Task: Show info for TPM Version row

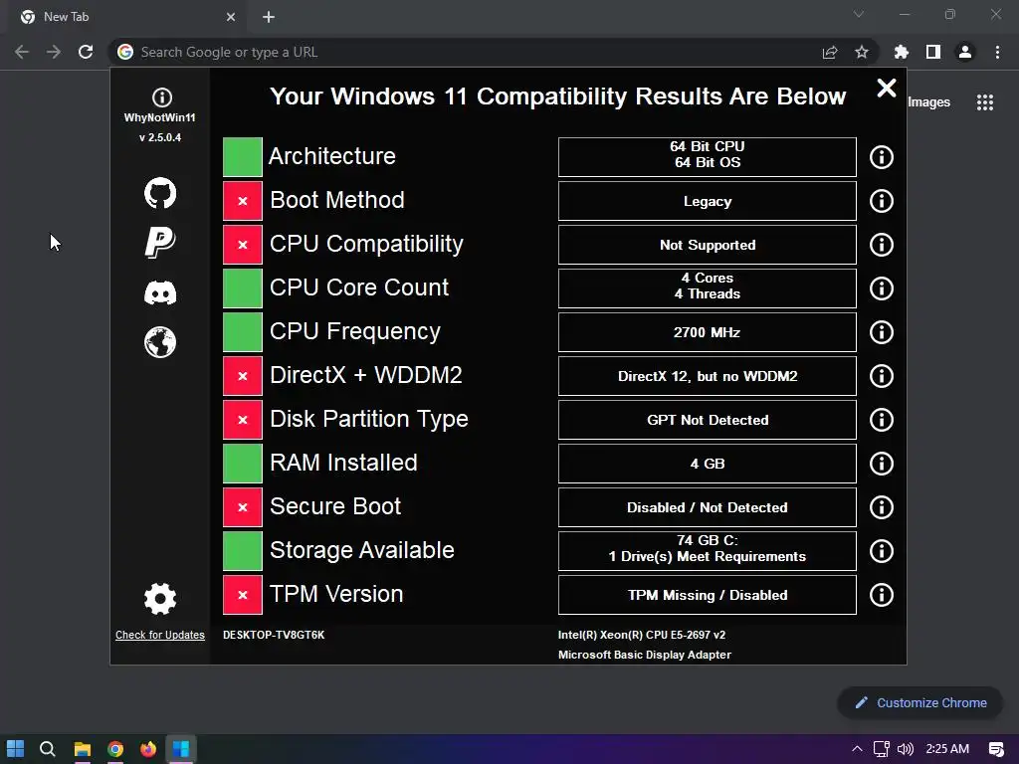Action: [x=882, y=595]
